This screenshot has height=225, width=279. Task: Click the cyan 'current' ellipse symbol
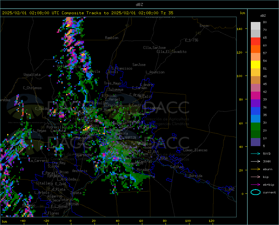tap(255, 192)
